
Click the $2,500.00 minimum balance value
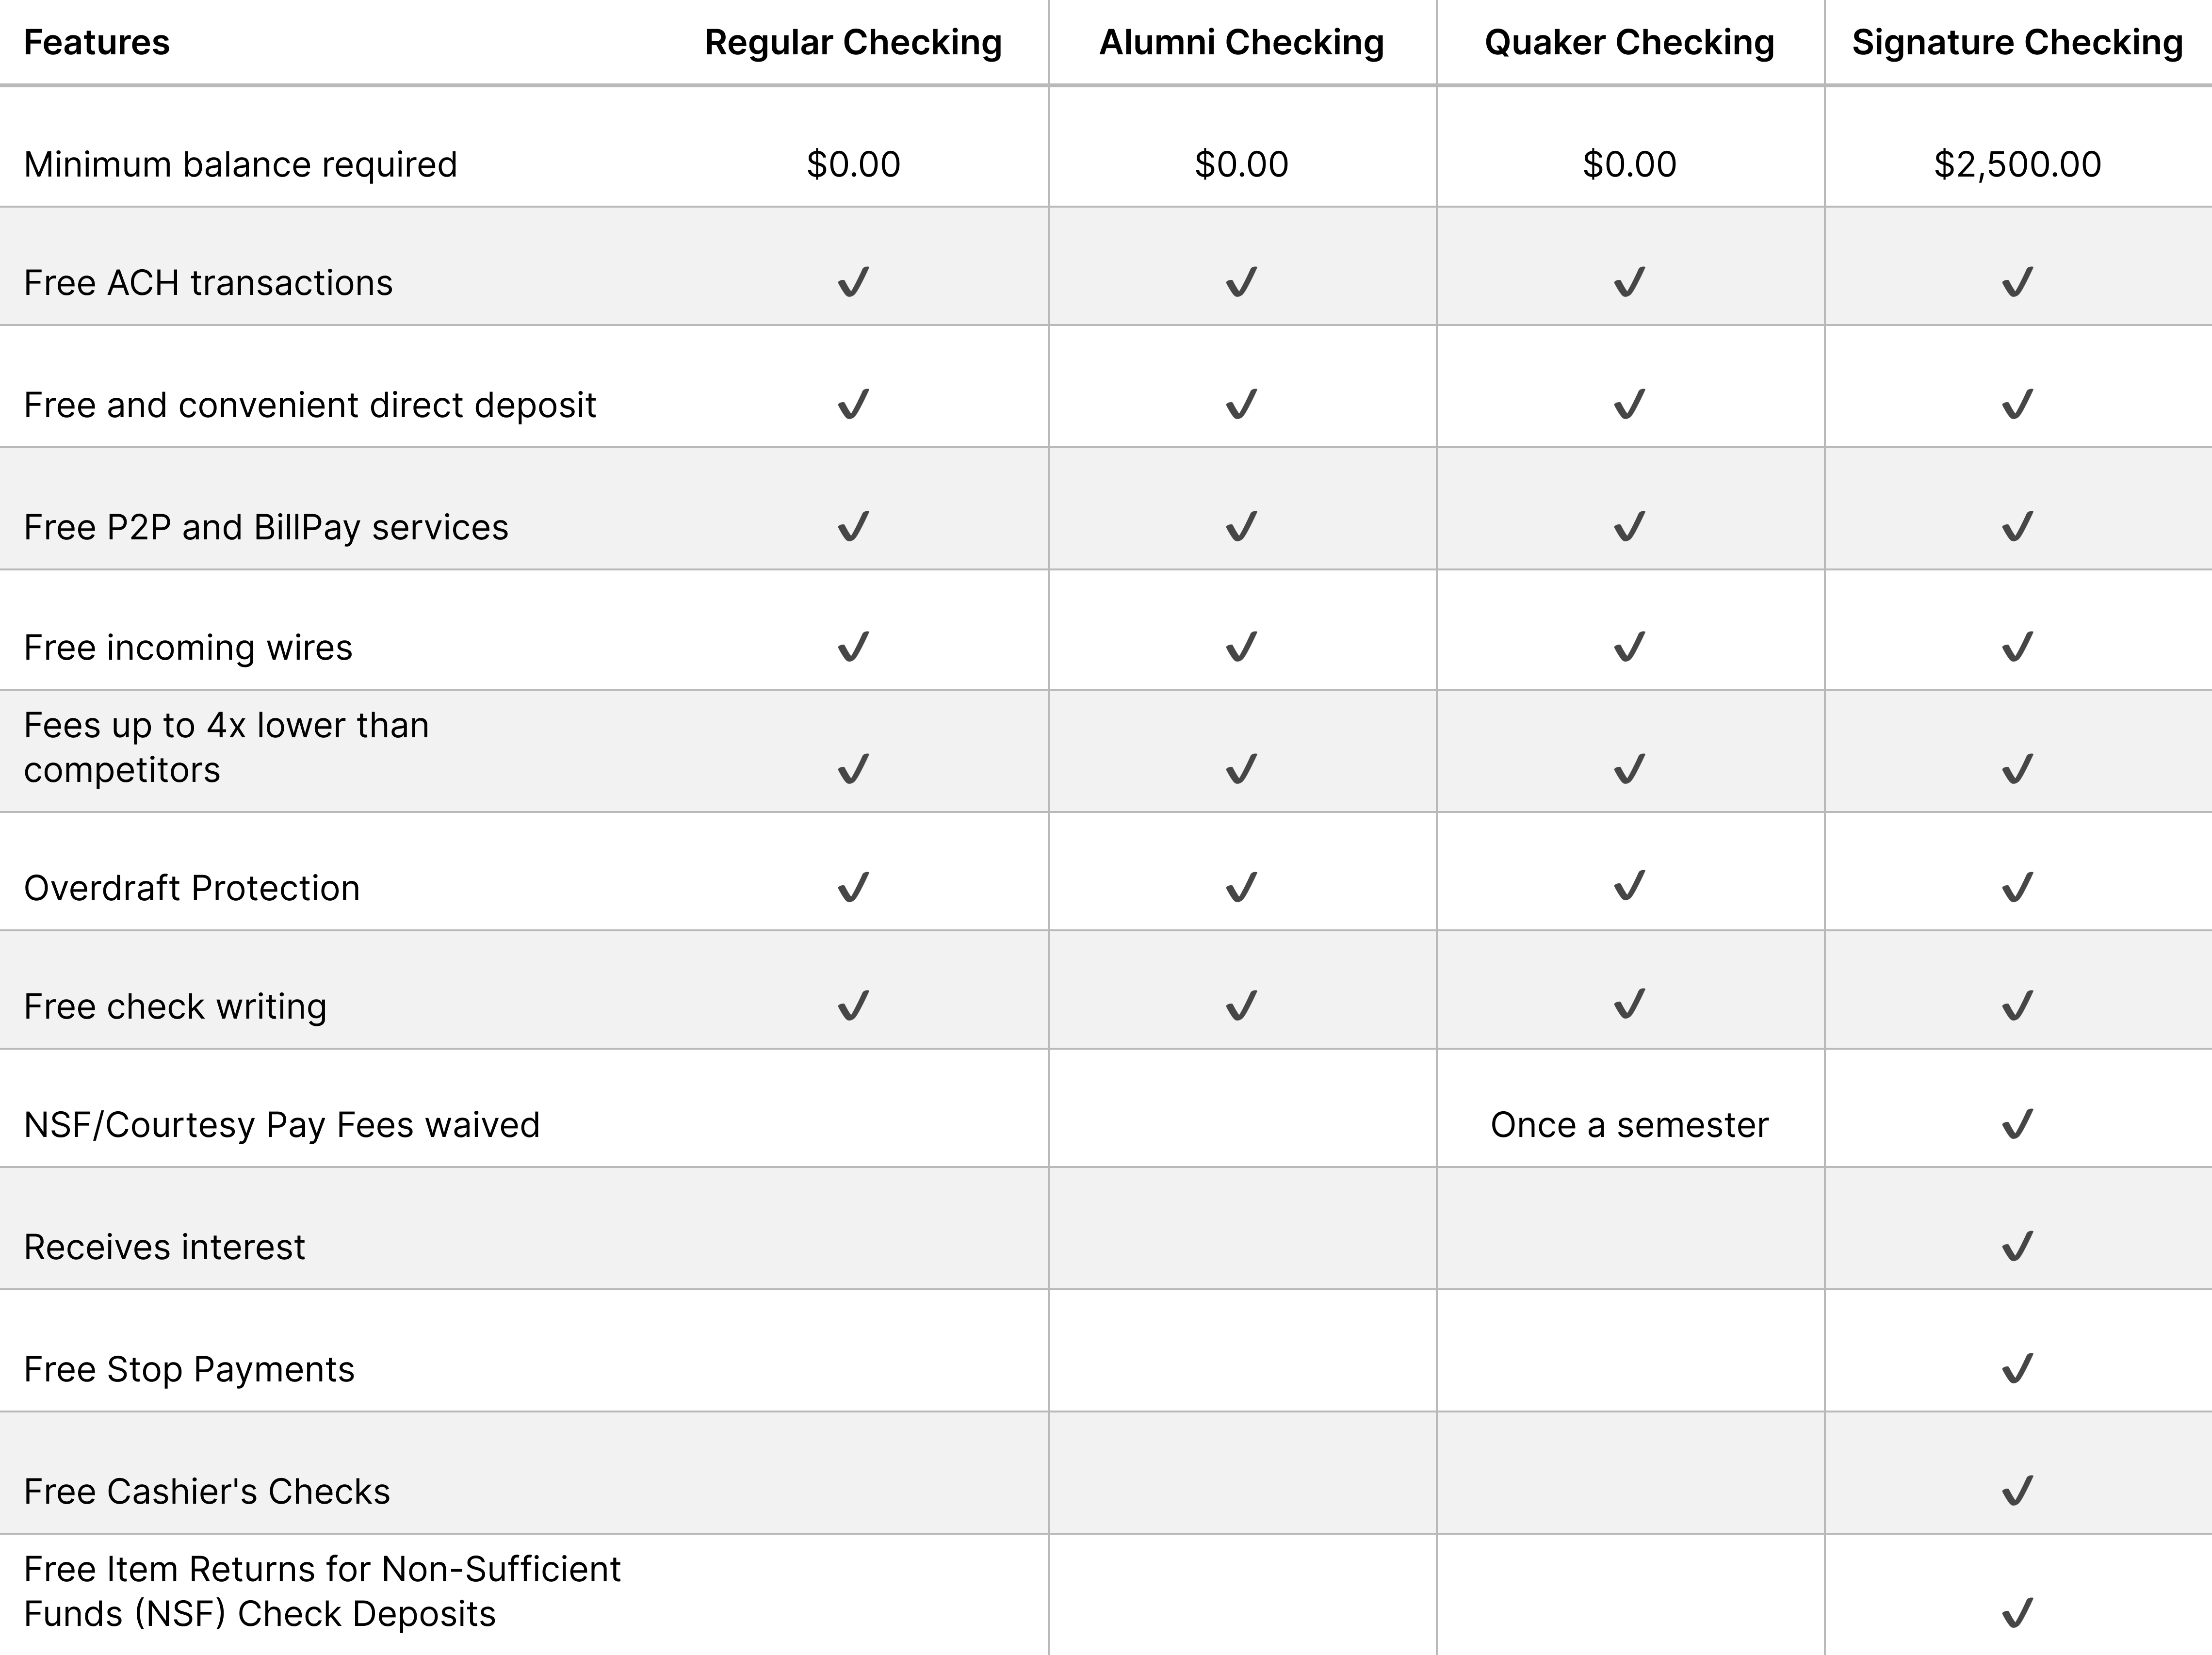2017,164
